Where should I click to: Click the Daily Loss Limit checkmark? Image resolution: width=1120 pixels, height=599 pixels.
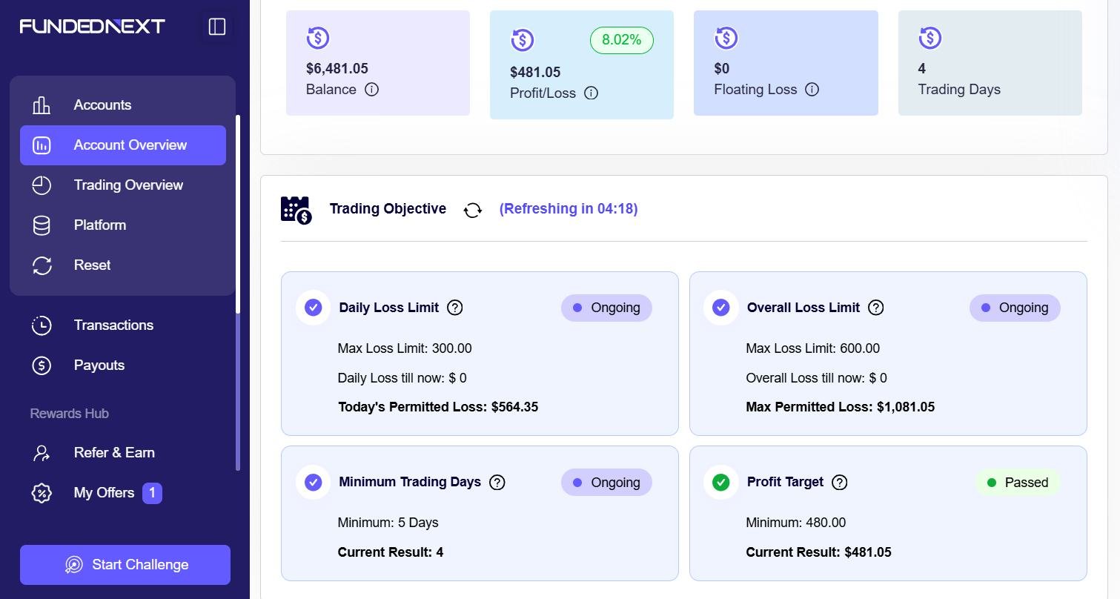click(x=314, y=308)
